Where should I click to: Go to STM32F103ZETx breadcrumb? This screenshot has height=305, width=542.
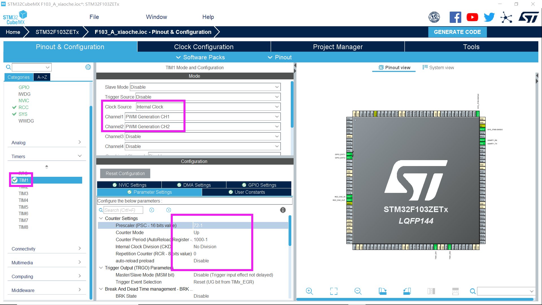pos(57,32)
